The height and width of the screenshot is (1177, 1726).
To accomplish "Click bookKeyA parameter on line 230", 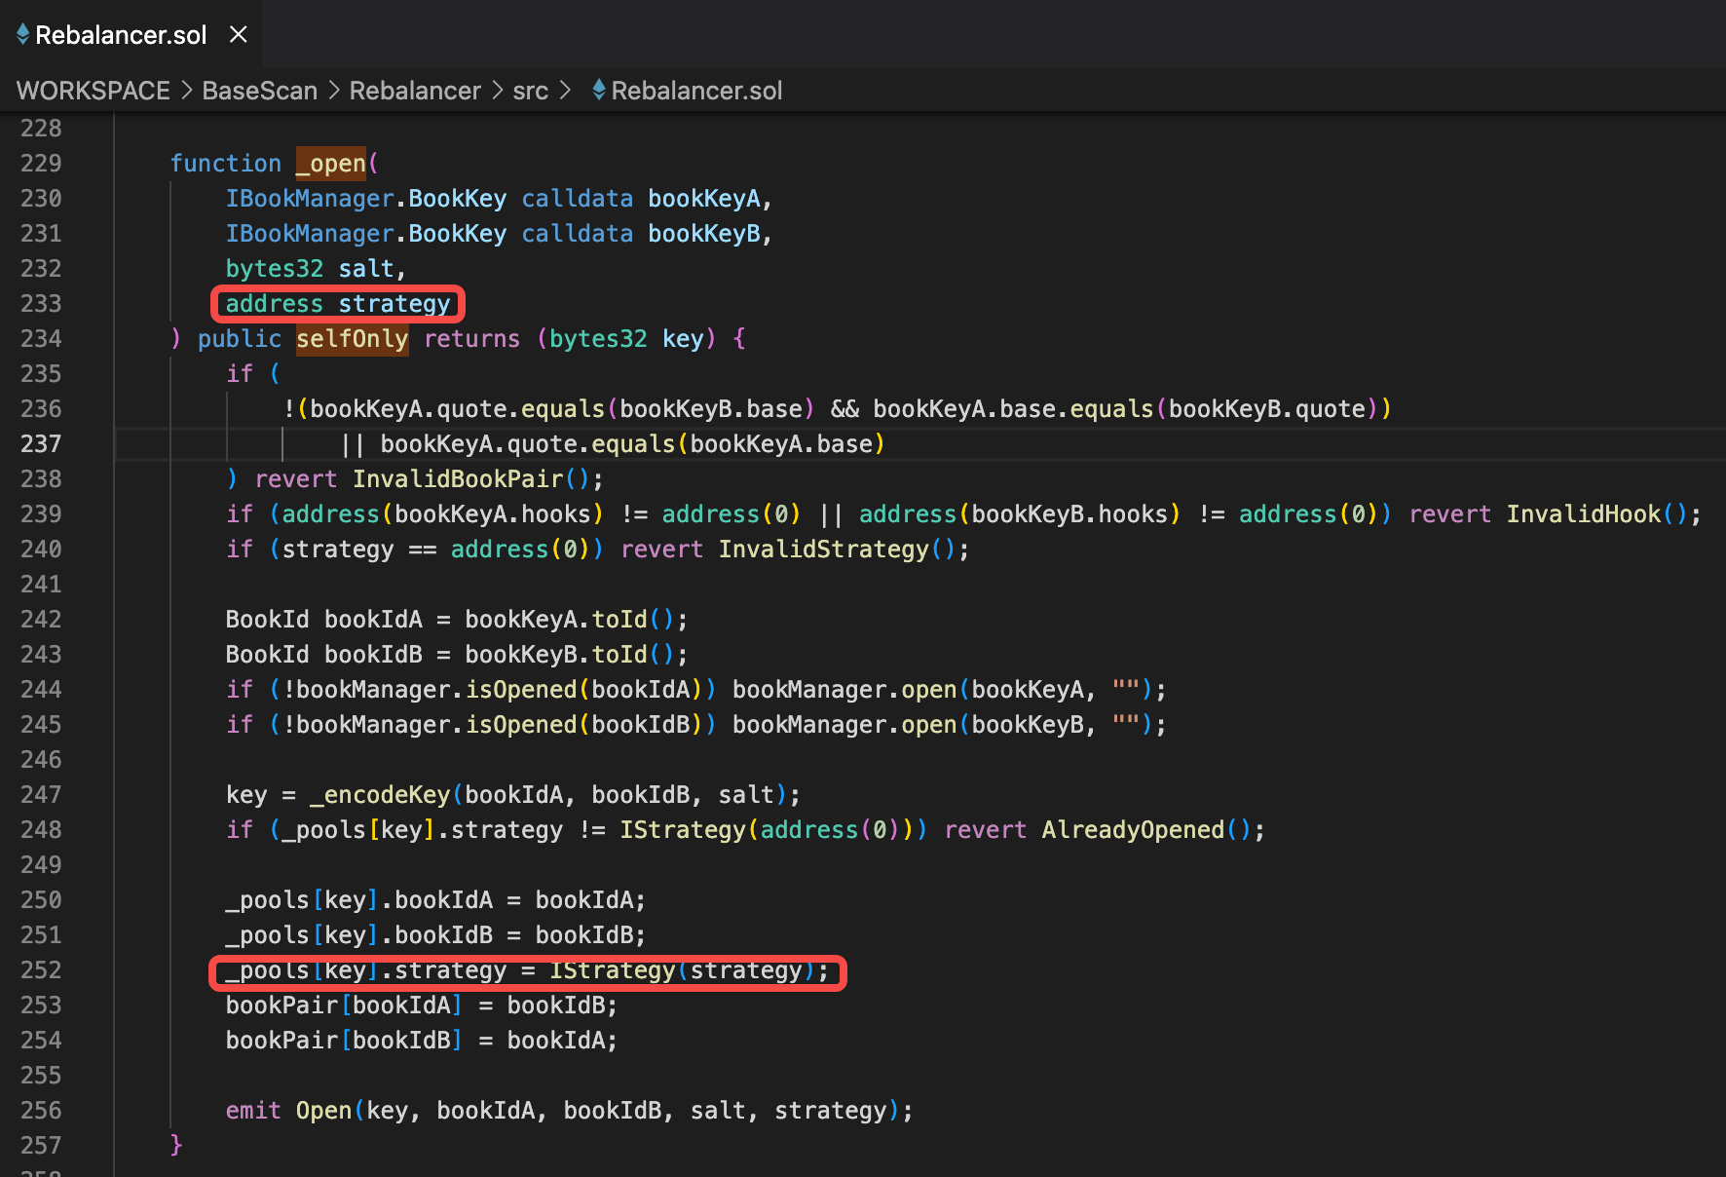I will [704, 199].
